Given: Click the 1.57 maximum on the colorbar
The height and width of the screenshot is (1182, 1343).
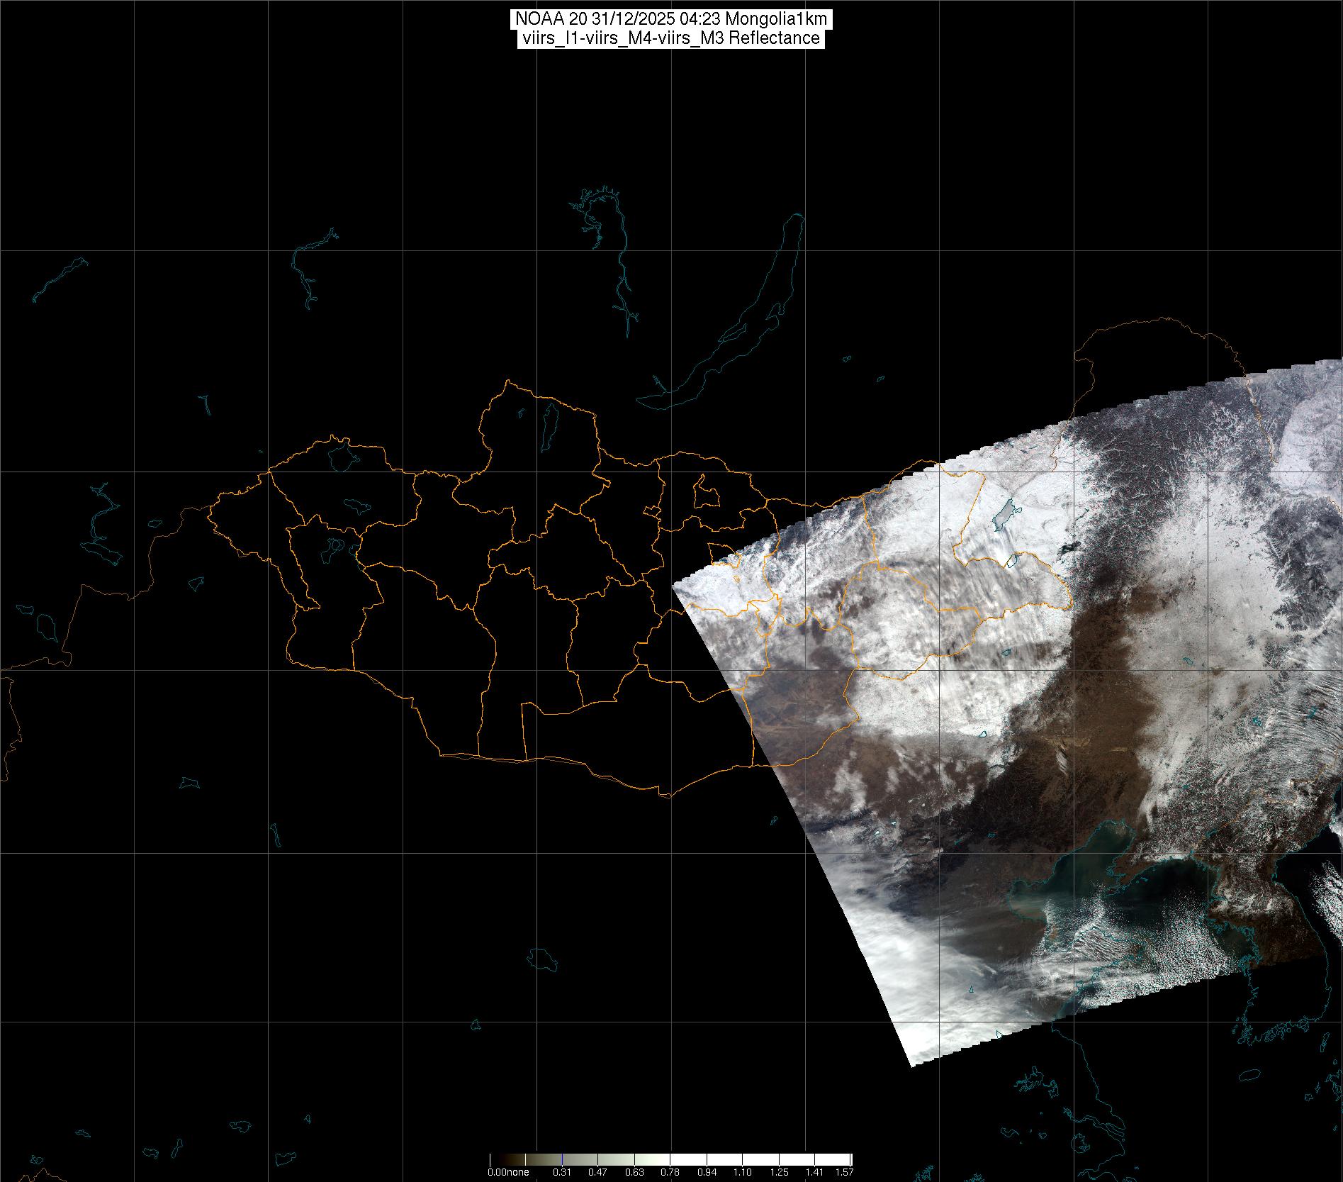Looking at the screenshot, I should (x=843, y=1172).
